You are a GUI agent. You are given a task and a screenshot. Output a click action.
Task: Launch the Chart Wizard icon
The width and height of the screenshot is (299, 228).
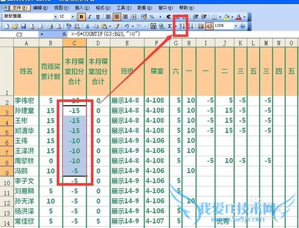coord(200,26)
